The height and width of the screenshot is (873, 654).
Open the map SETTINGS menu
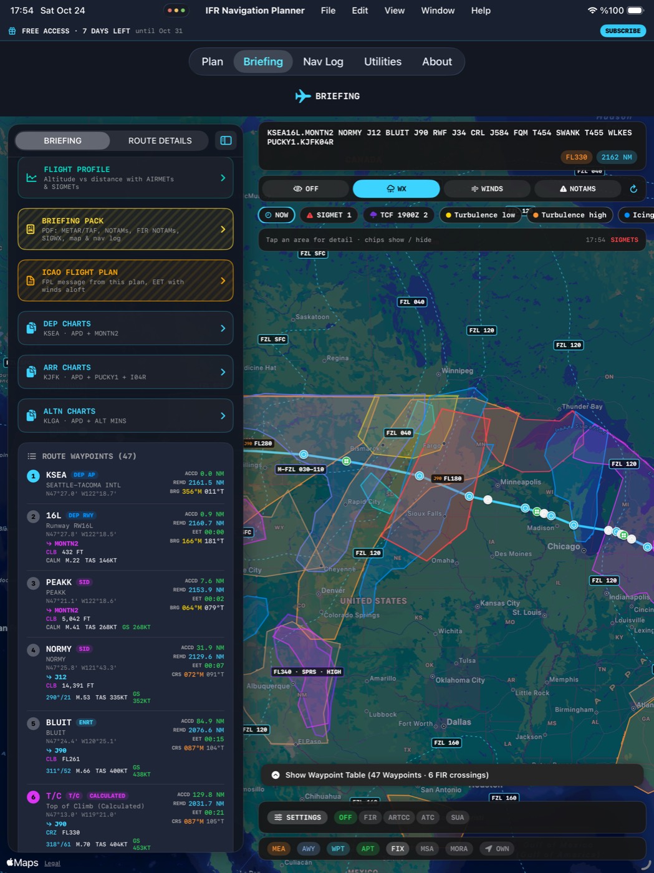tap(297, 818)
